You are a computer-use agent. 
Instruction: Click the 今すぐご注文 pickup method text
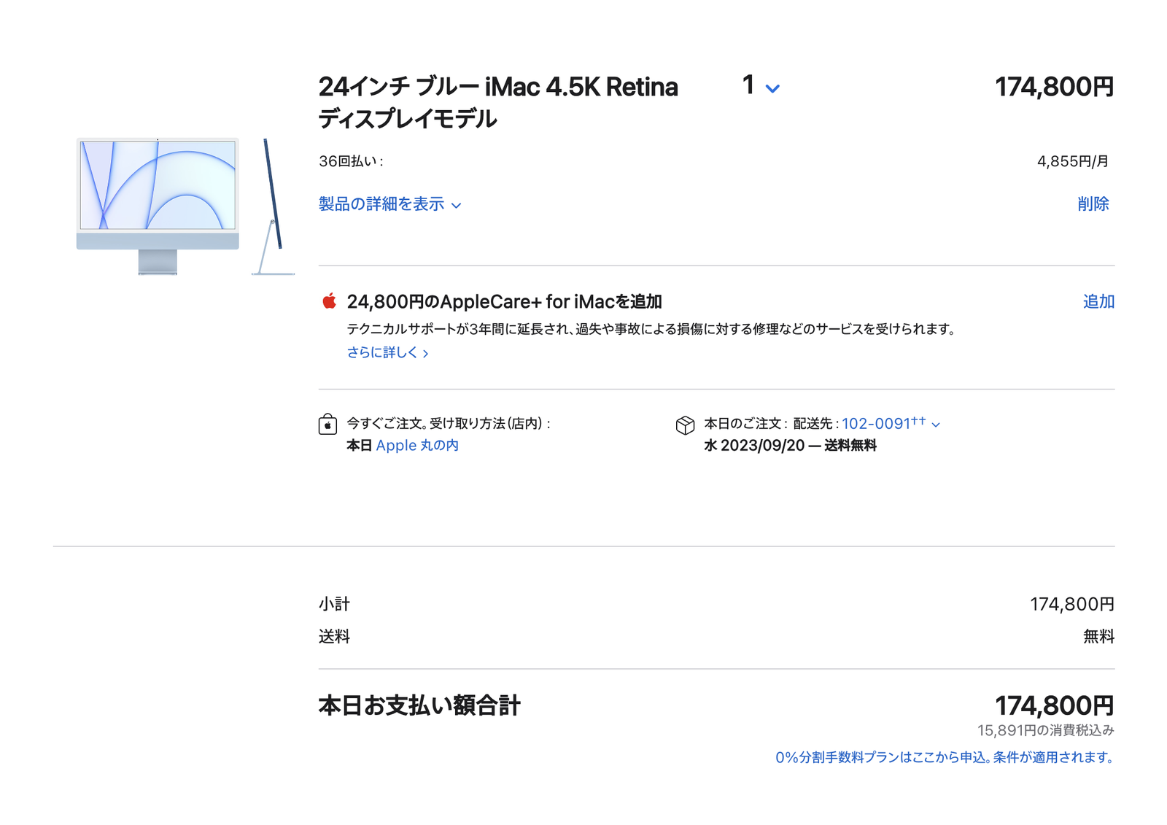(x=448, y=423)
